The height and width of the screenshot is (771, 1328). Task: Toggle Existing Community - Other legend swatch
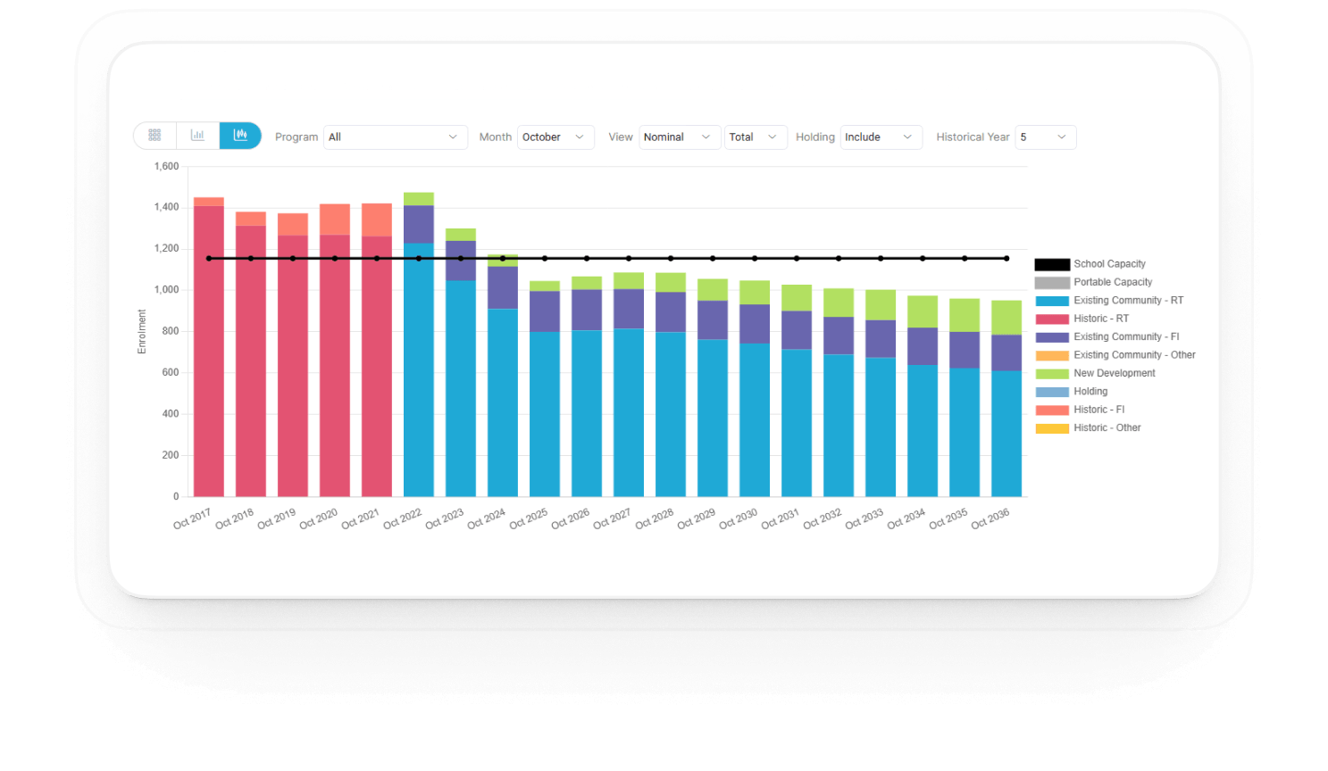click(x=1052, y=356)
